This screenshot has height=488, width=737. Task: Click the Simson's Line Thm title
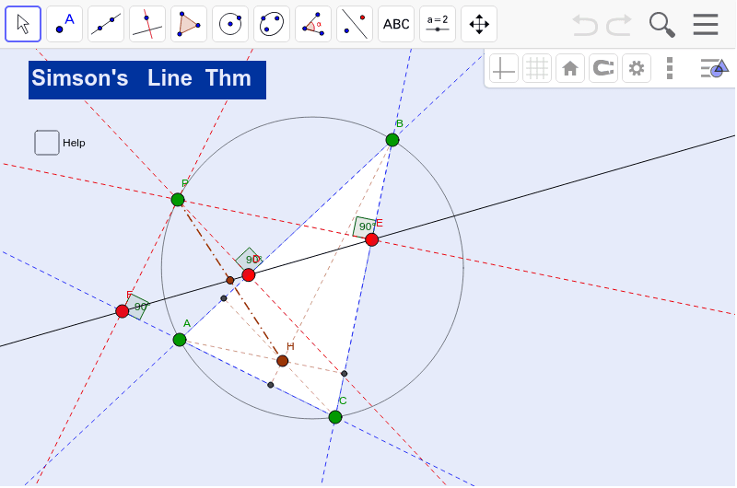(x=147, y=80)
